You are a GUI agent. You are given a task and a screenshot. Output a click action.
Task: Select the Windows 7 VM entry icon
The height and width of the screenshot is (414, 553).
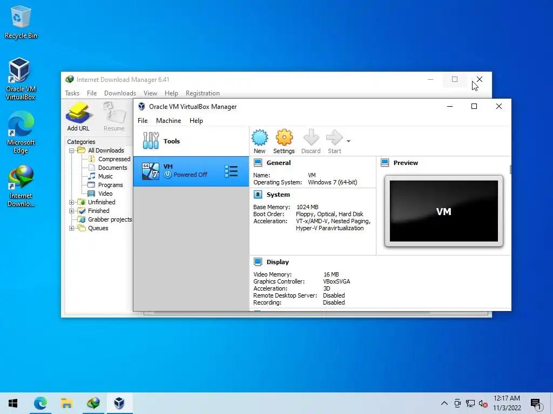151,171
